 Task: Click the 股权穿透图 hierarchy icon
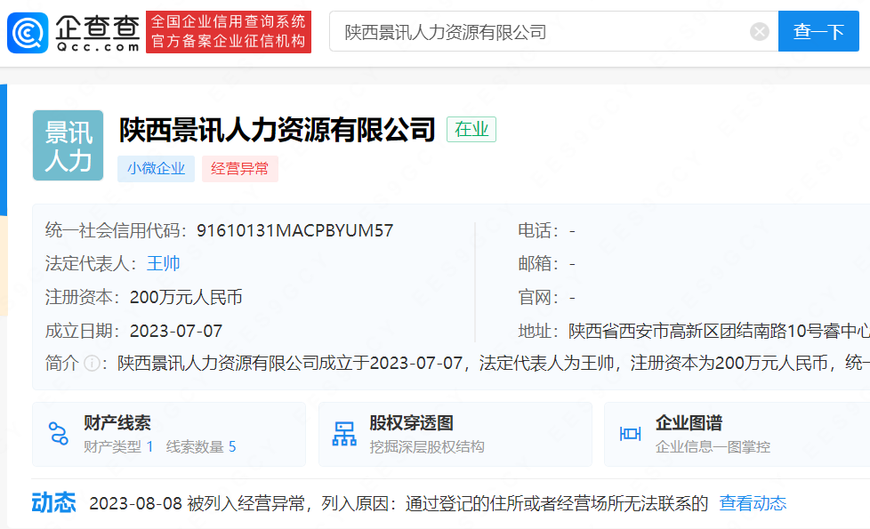pyautogui.click(x=344, y=434)
